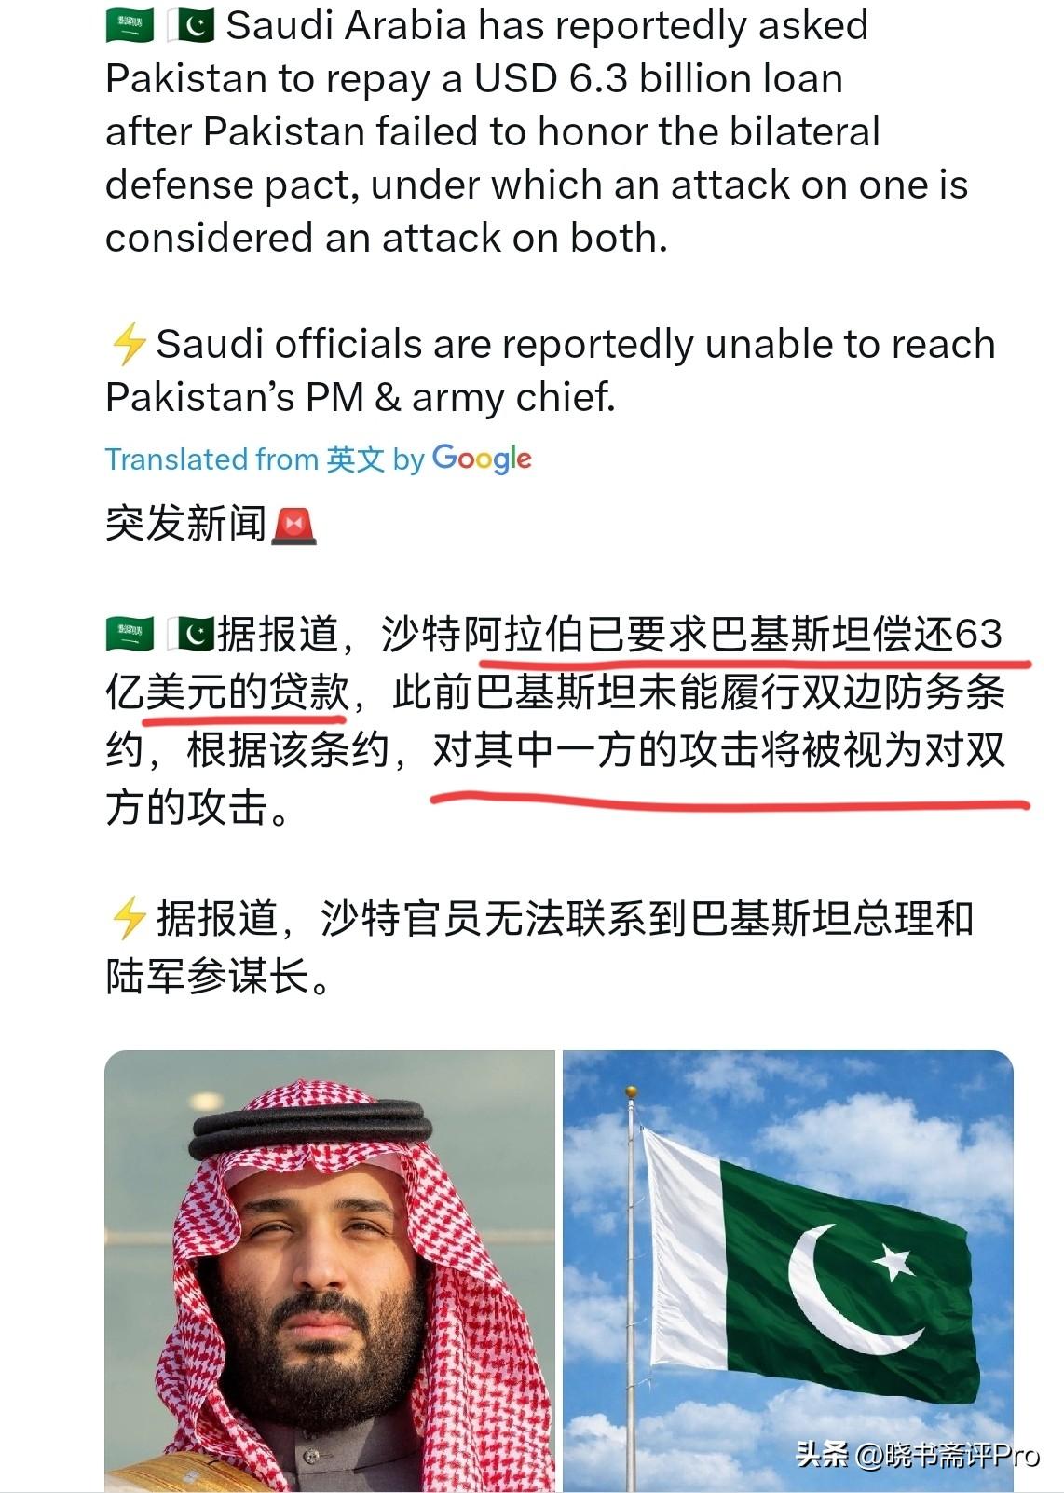Click the 英文 language label
This screenshot has height=1493, width=1064.
pyautogui.click(x=355, y=459)
